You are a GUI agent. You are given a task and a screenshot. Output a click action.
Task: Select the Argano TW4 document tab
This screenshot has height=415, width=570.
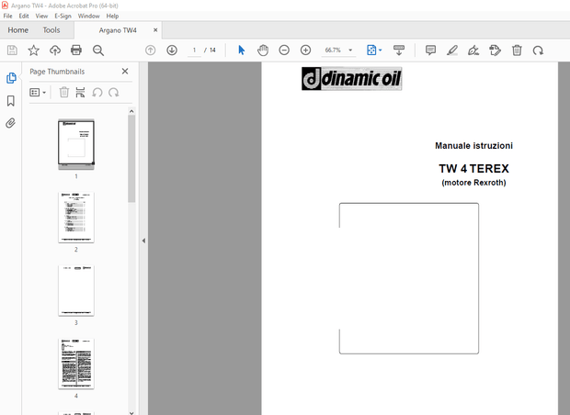click(118, 30)
